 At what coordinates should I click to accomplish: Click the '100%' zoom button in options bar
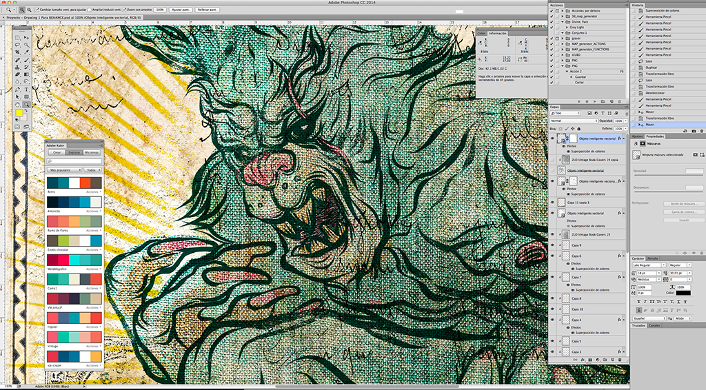160,10
